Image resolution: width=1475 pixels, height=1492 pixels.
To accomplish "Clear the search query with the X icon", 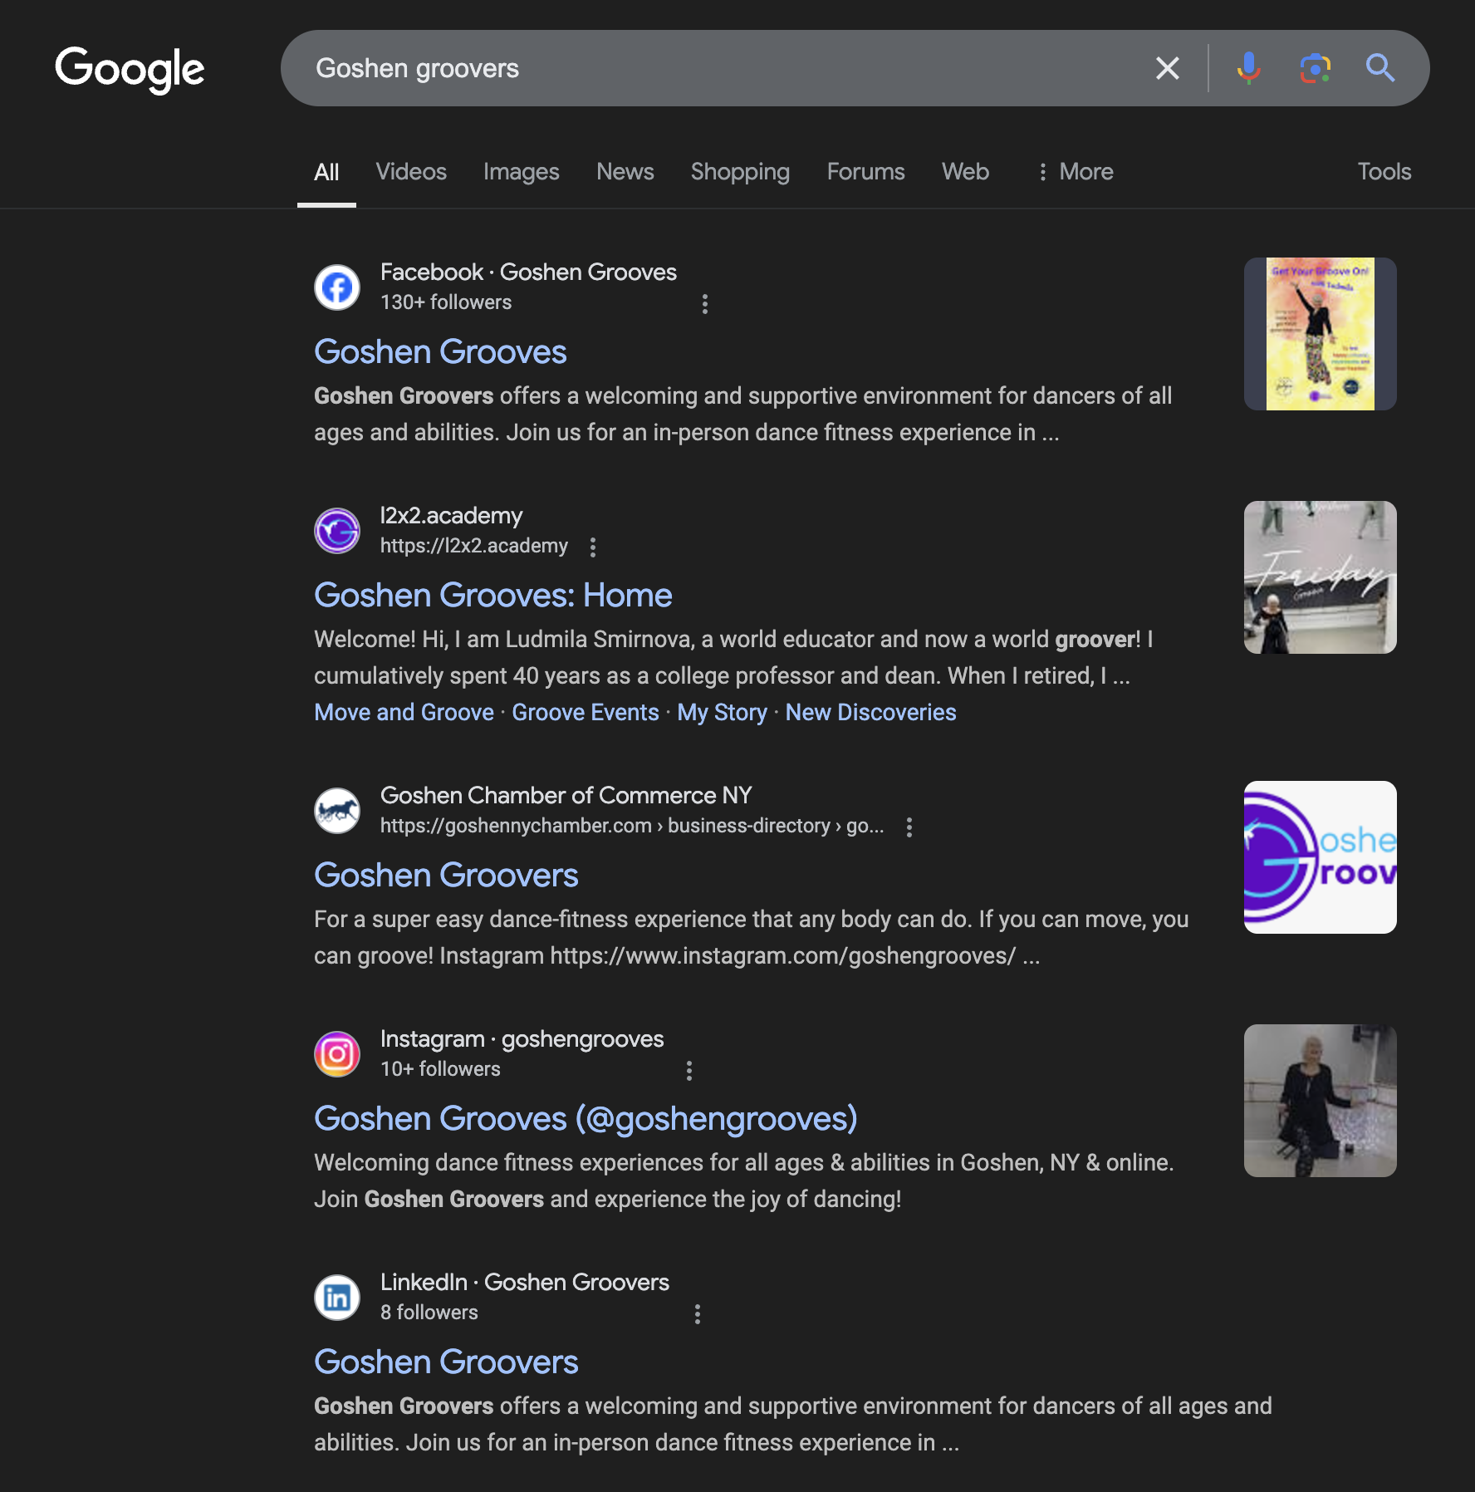I will (x=1168, y=68).
